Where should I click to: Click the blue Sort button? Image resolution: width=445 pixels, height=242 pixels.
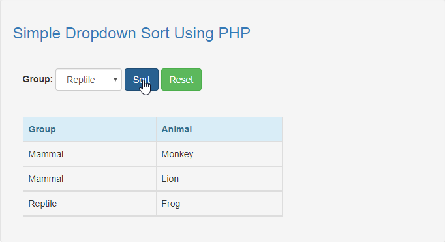point(142,80)
